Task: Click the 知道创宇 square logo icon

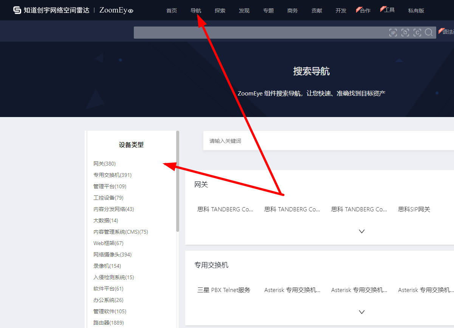Action: pos(17,10)
